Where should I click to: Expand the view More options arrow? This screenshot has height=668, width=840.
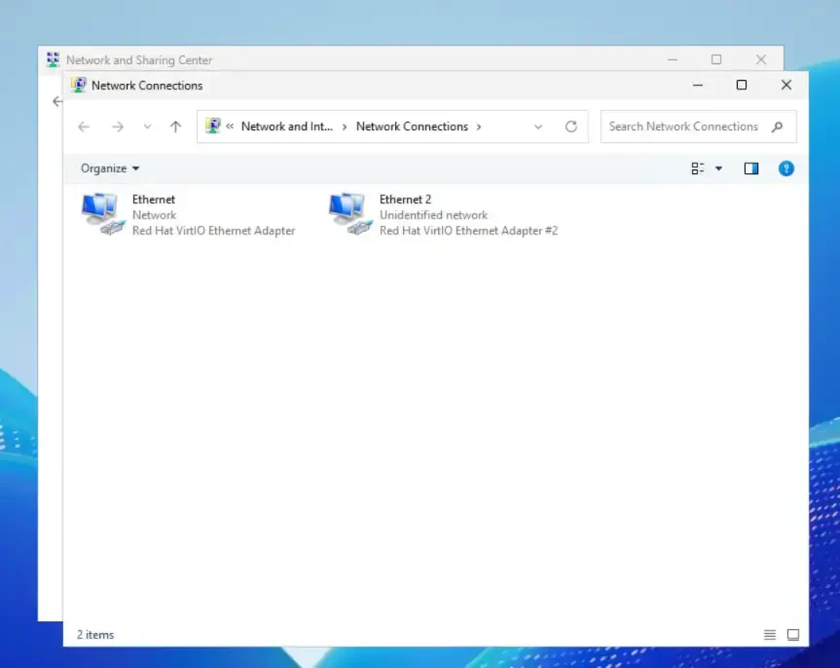tap(719, 168)
